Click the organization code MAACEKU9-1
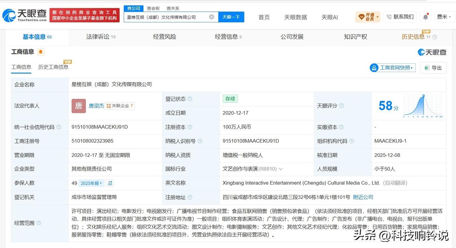Viewport: 456px width, 248px height. tap(390, 141)
